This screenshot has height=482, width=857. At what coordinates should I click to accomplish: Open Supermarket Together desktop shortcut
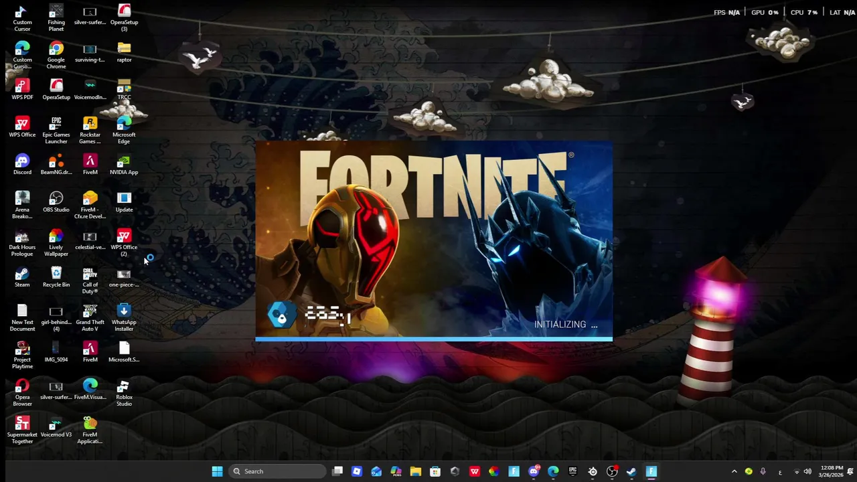tap(22, 430)
